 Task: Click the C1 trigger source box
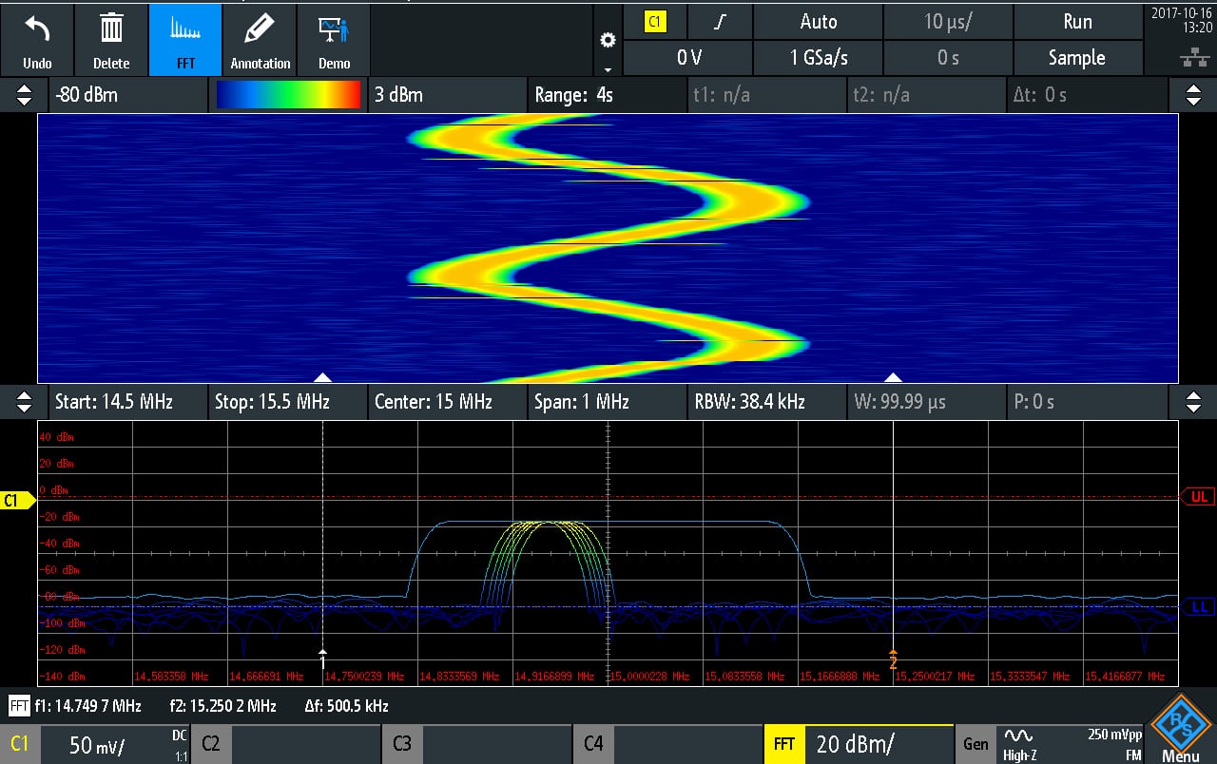(654, 22)
